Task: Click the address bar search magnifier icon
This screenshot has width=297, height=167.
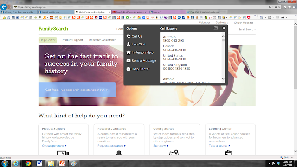Action: click(270, 7)
